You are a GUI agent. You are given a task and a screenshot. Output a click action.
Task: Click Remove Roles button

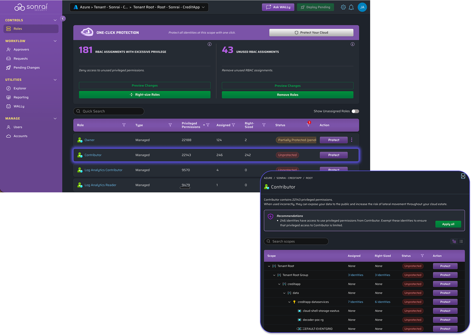288,95
